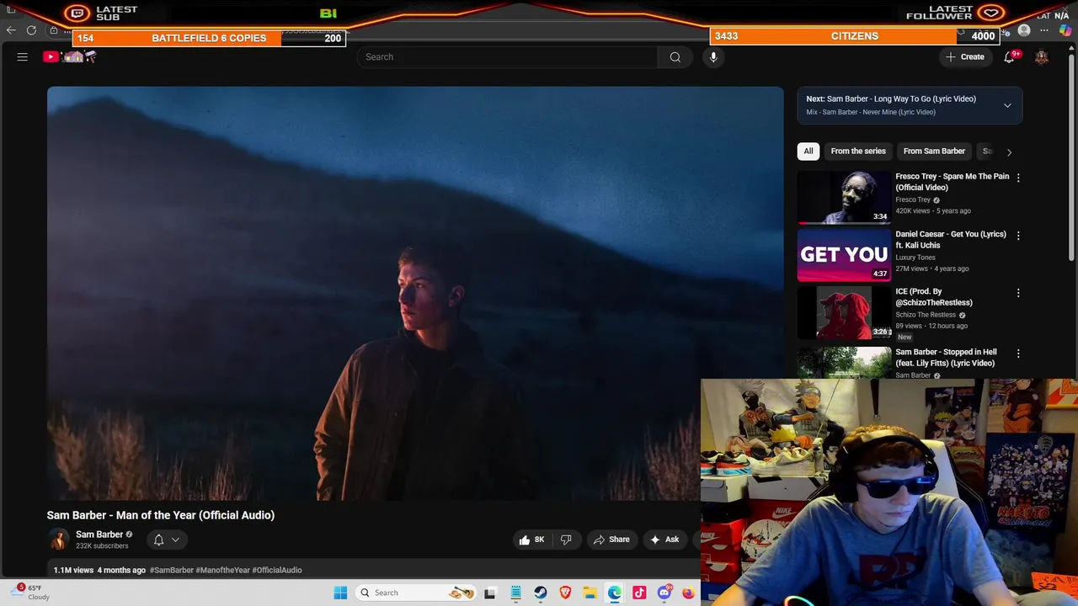Click the Ask button
The height and width of the screenshot is (606, 1078).
click(664, 540)
